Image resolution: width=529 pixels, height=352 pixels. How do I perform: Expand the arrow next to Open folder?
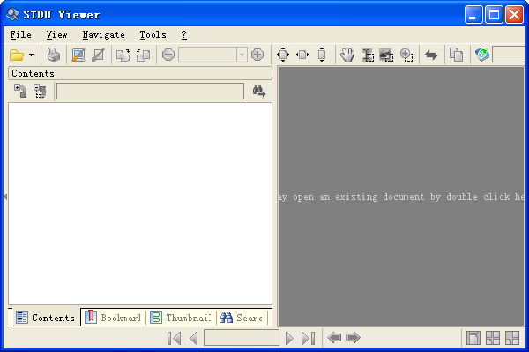point(32,55)
